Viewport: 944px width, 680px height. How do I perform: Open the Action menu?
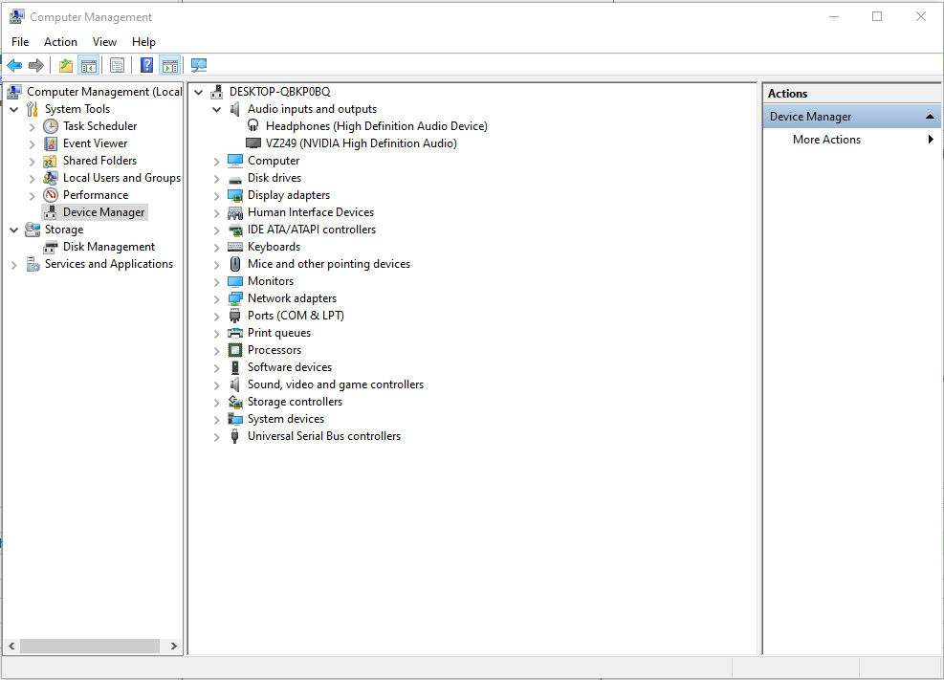point(60,42)
